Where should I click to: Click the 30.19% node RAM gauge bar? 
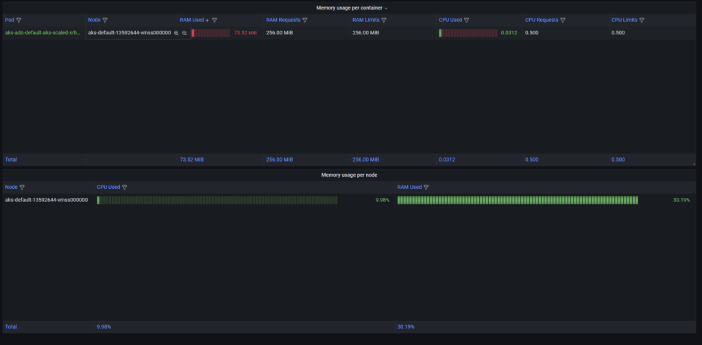(x=518, y=200)
